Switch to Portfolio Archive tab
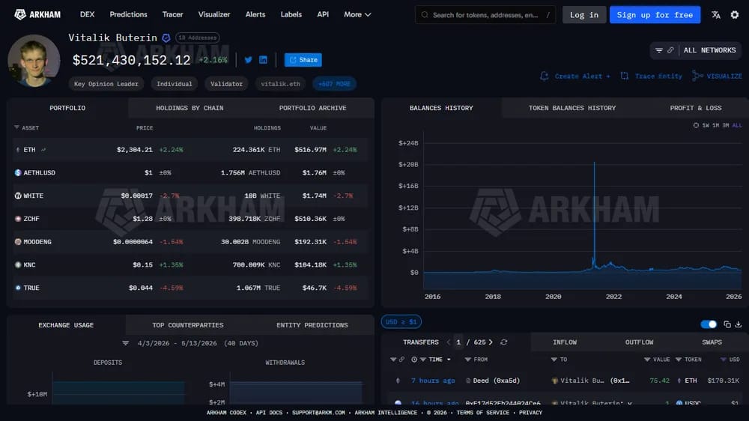Viewport: 749px width, 421px height. pyautogui.click(x=313, y=108)
